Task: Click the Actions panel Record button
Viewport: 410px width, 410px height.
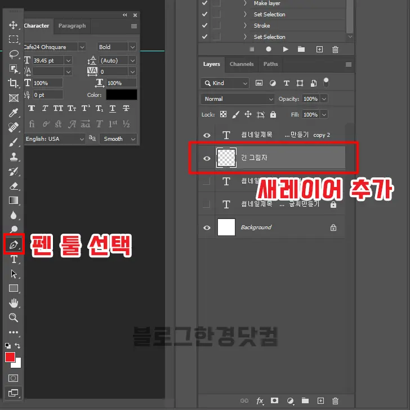Action: (x=269, y=49)
